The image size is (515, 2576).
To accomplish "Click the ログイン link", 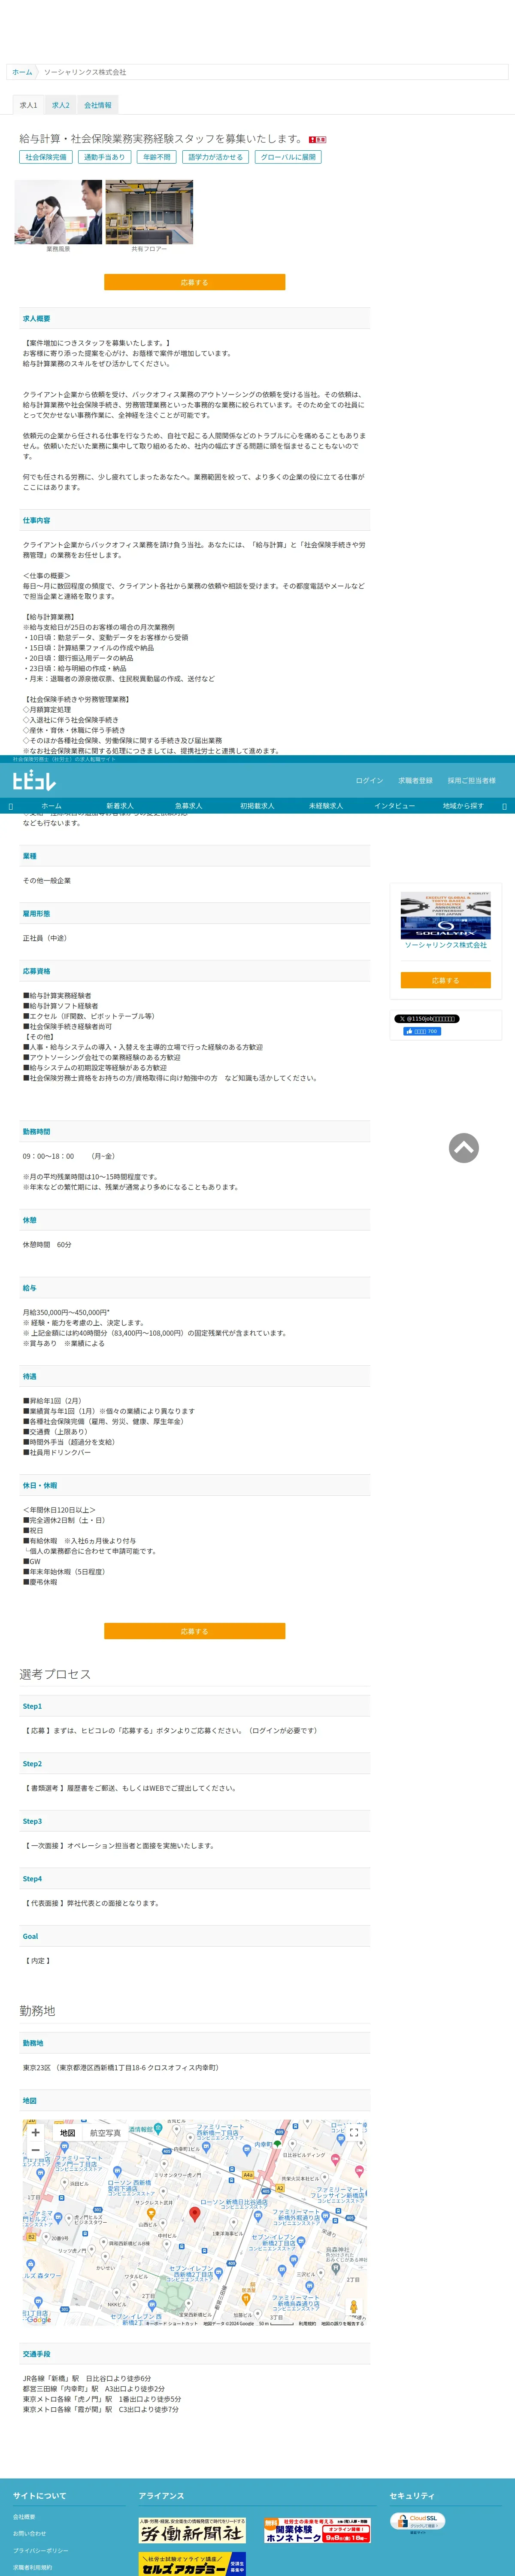I will pos(369,781).
